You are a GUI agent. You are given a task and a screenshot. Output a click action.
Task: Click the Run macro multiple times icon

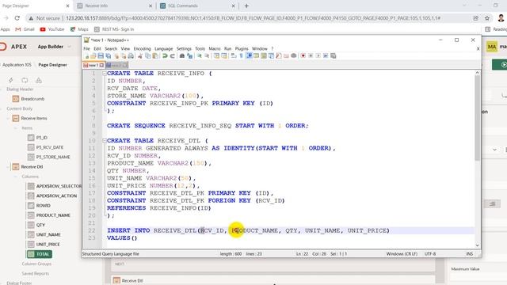coord(326,56)
